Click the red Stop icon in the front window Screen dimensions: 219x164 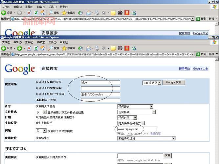(x=29, y=48)
